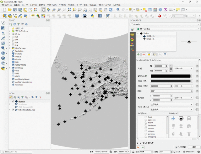The width and height of the screenshot is (201, 154).
Task: Open the Labels tab in layer styling
Action: pyautogui.click(x=132, y=34)
